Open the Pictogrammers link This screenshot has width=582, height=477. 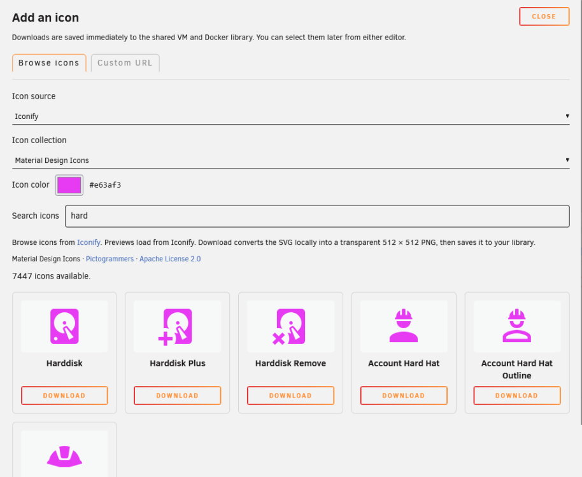(110, 259)
